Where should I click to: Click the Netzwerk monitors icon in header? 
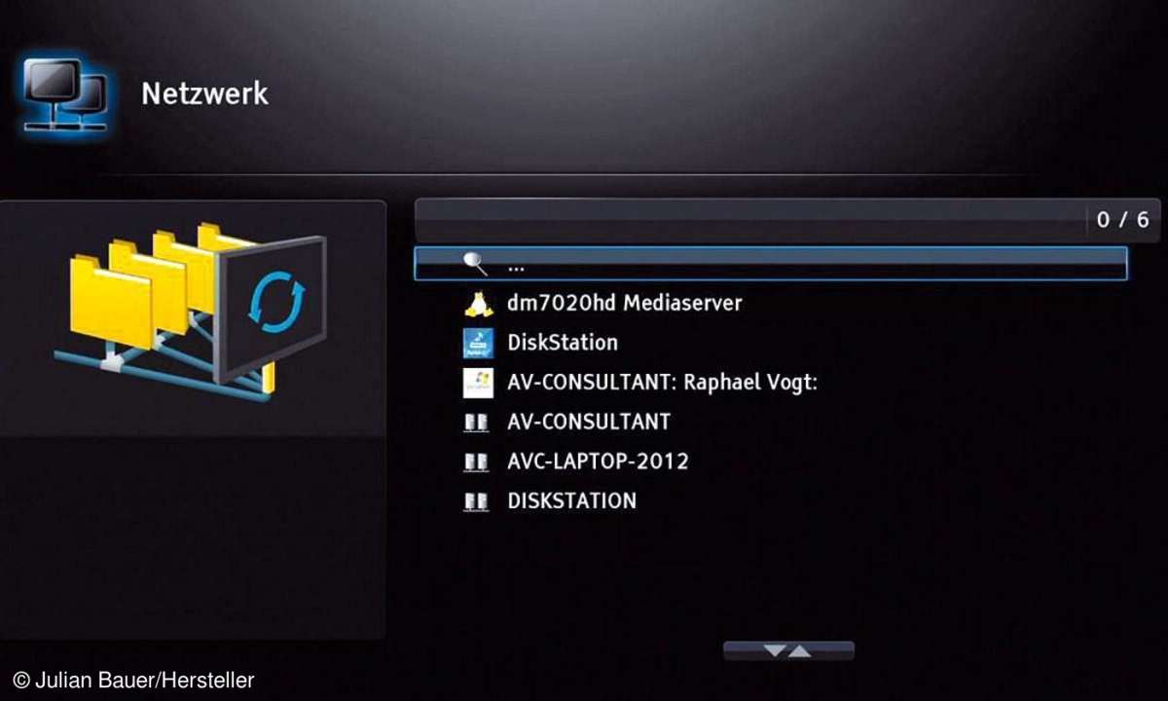pos(66,95)
